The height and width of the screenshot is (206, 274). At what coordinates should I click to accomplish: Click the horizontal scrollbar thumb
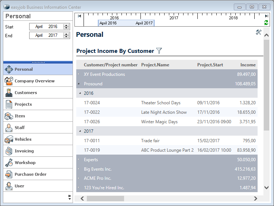[105, 199]
